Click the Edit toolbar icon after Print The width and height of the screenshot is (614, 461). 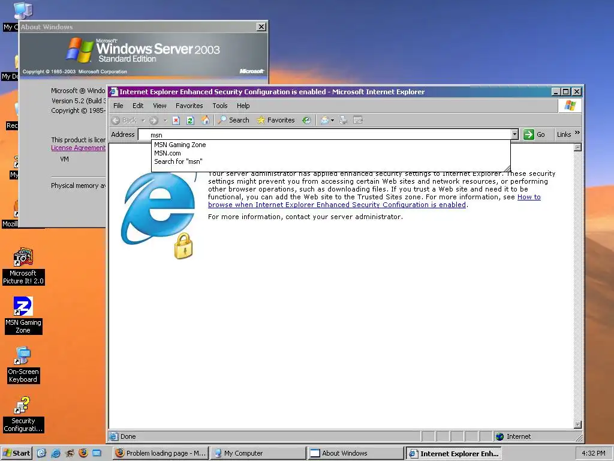point(358,120)
